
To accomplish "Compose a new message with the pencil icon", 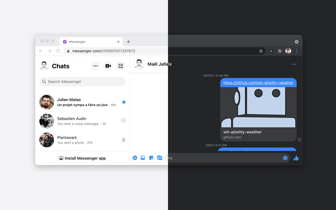I will (x=120, y=66).
